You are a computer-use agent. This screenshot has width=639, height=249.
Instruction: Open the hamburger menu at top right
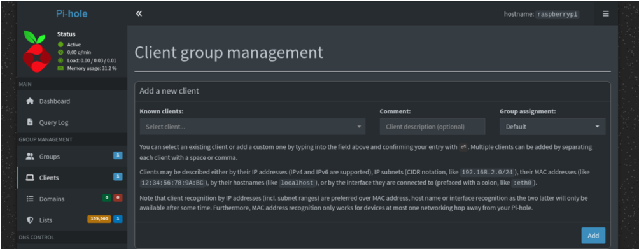pos(605,13)
